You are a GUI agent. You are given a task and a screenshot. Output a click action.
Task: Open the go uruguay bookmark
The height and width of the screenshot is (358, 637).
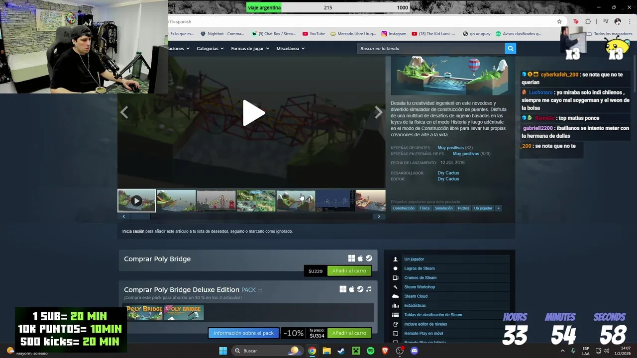click(476, 34)
